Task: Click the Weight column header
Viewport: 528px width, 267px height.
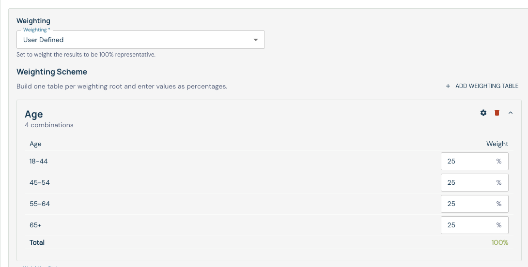Action: coord(497,144)
